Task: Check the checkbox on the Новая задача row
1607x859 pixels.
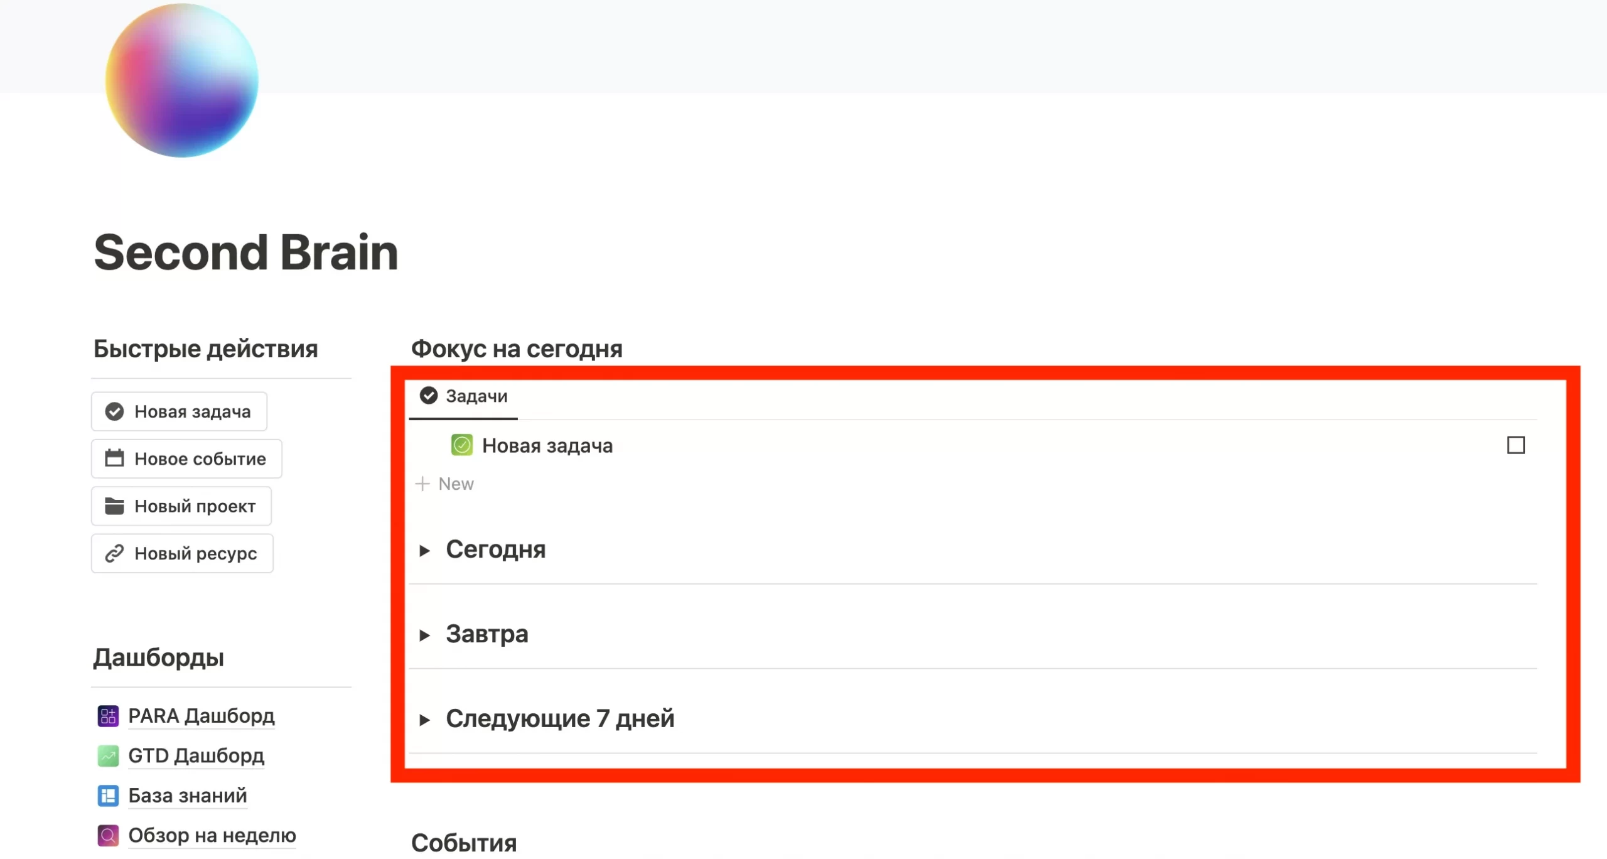Action: coord(1516,445)
